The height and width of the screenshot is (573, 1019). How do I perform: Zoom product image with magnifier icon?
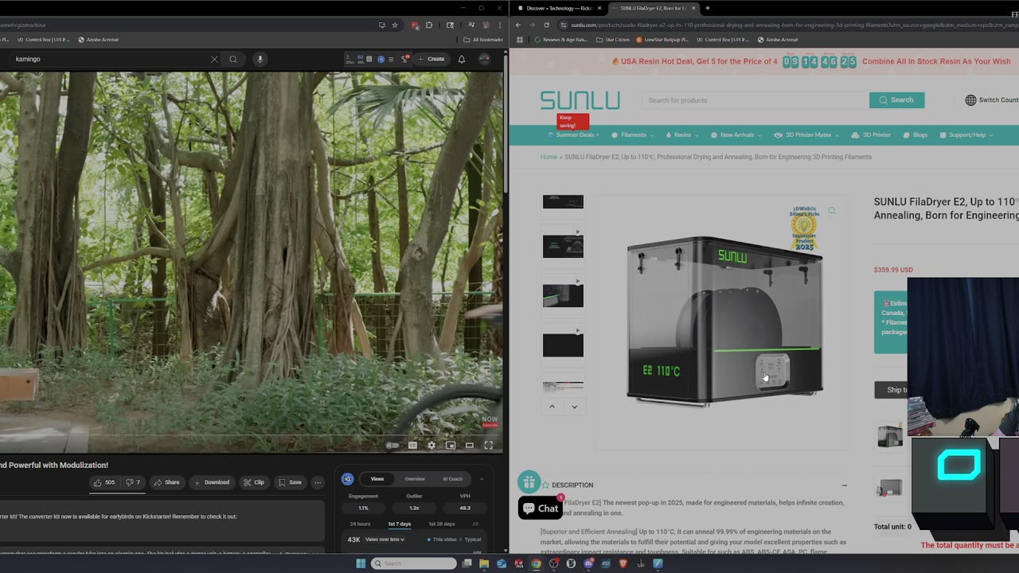(832, 211)
